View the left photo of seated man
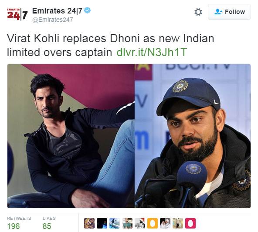The image size is (258, 232). (71, 136)
